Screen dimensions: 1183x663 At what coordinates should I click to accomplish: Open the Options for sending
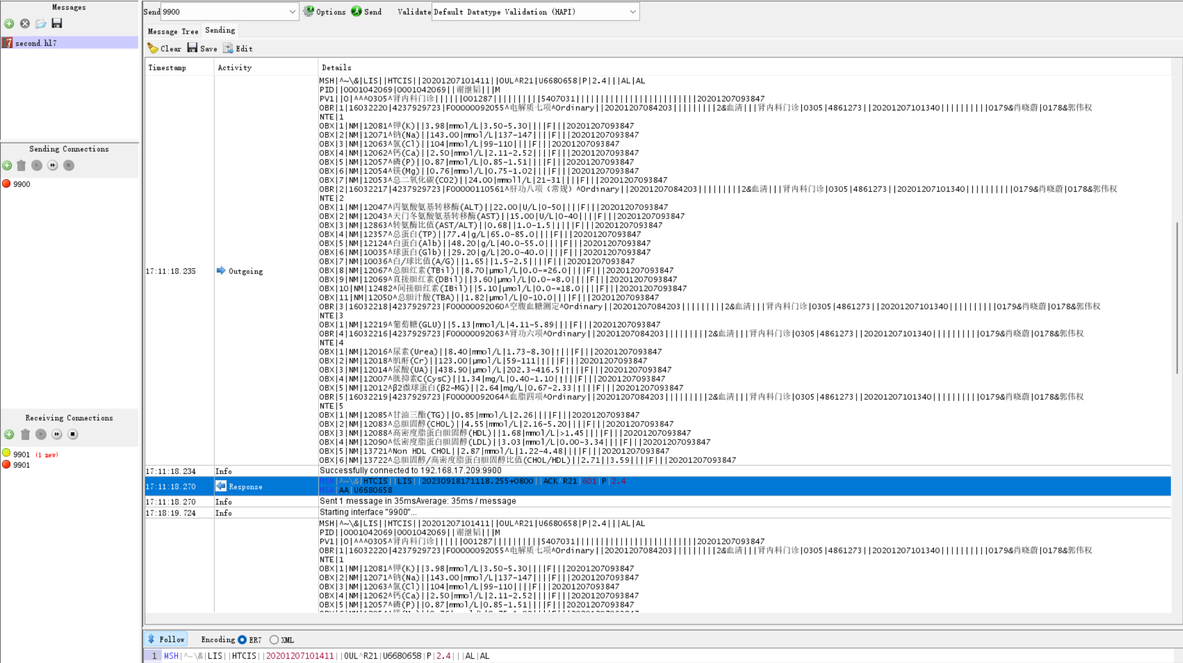coord(325,12)
